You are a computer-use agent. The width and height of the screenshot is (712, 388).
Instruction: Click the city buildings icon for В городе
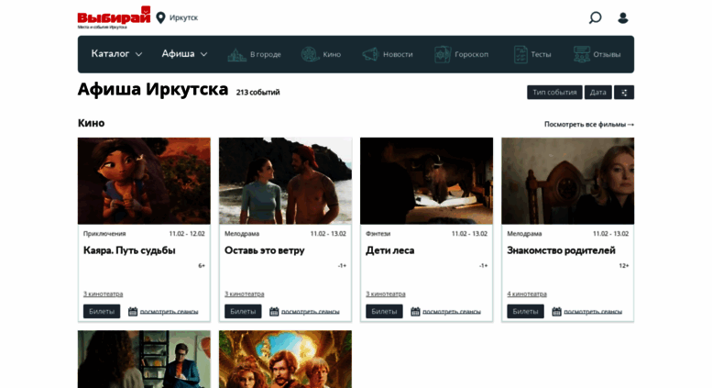coord(236,54)
